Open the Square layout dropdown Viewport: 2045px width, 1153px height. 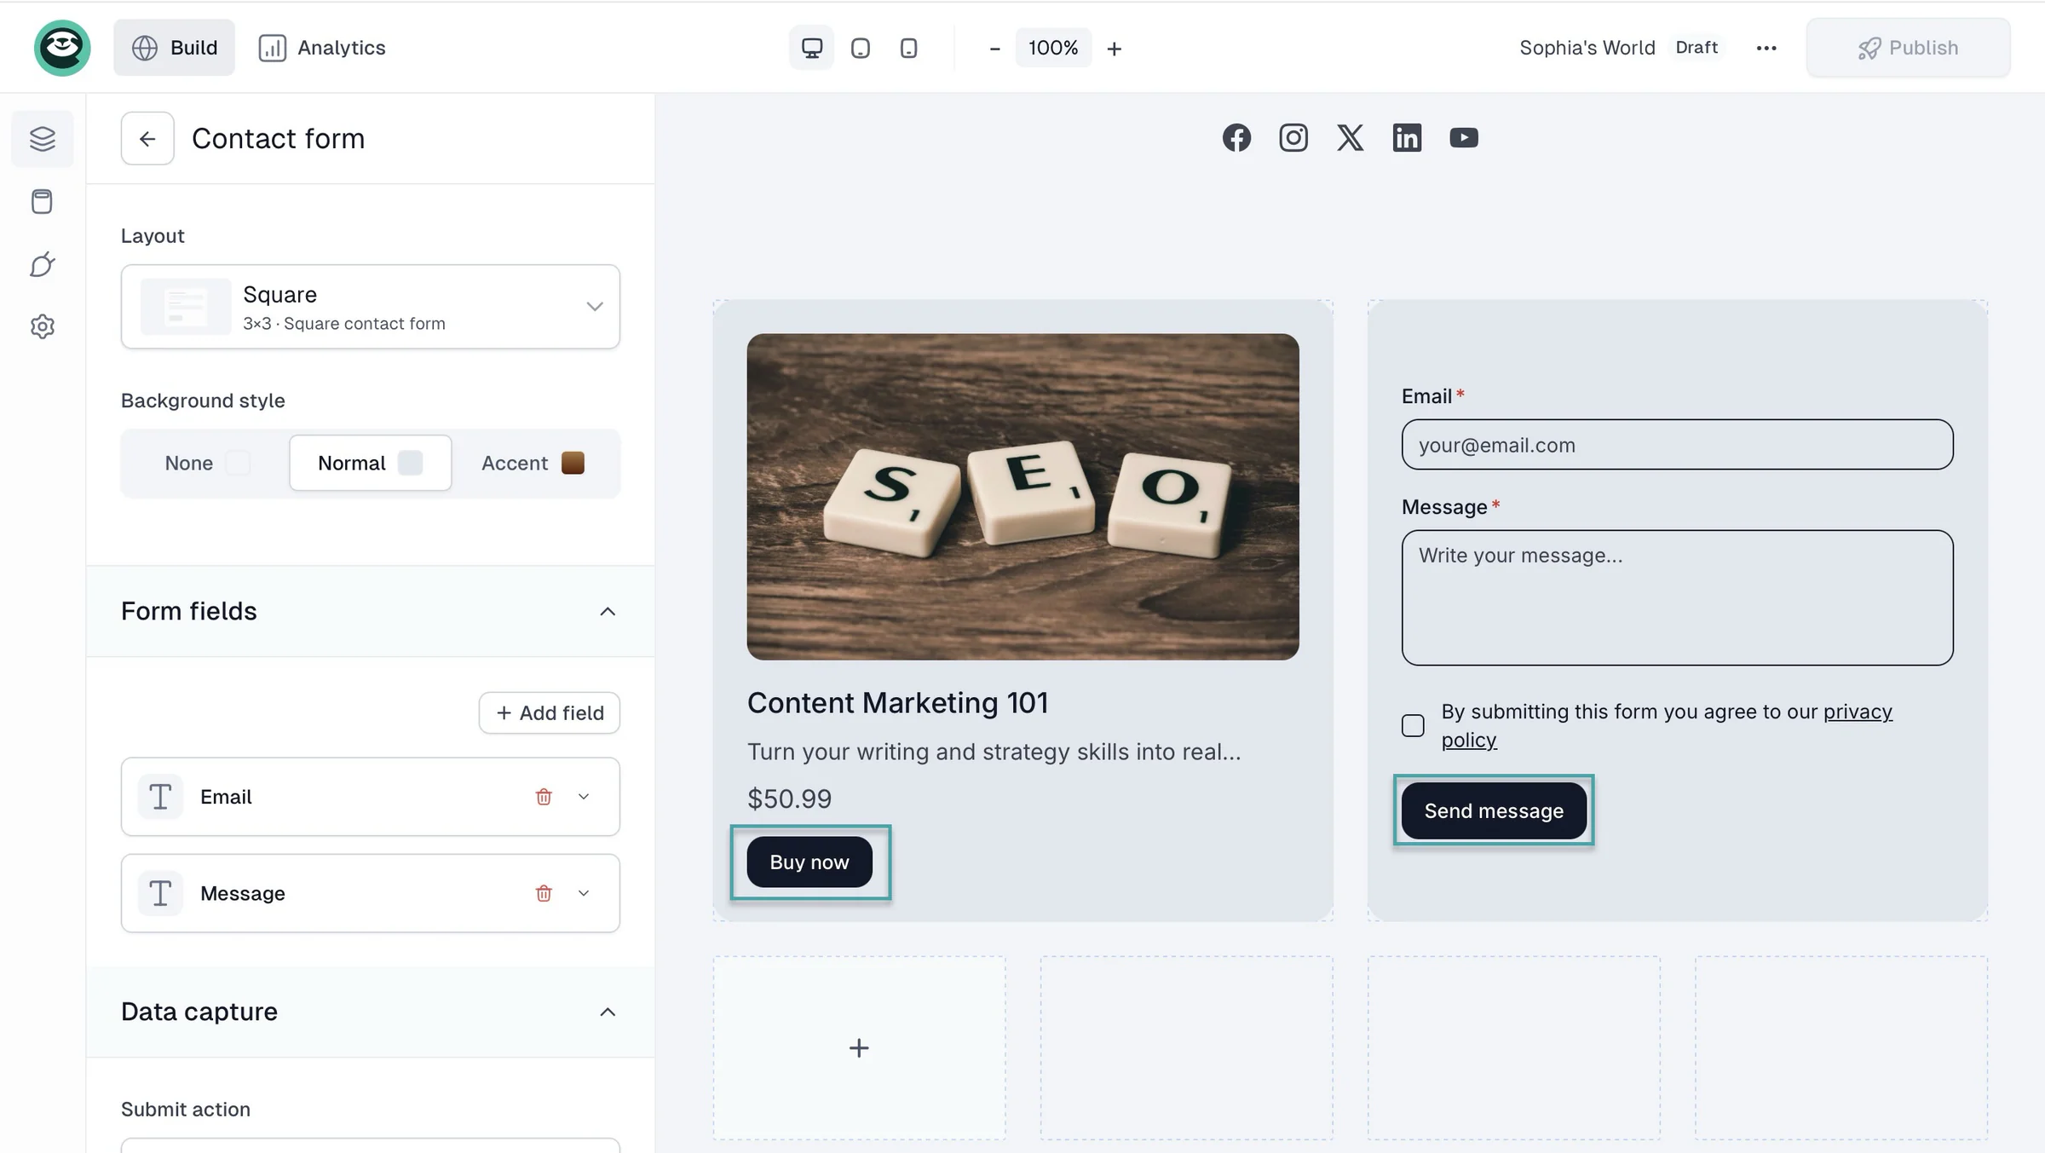pos(371,307)
